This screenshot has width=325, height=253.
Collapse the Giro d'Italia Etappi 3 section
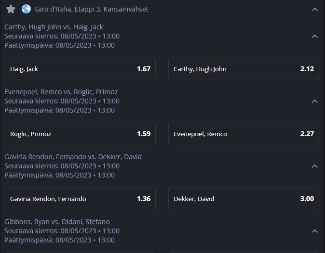pos(315,9)
